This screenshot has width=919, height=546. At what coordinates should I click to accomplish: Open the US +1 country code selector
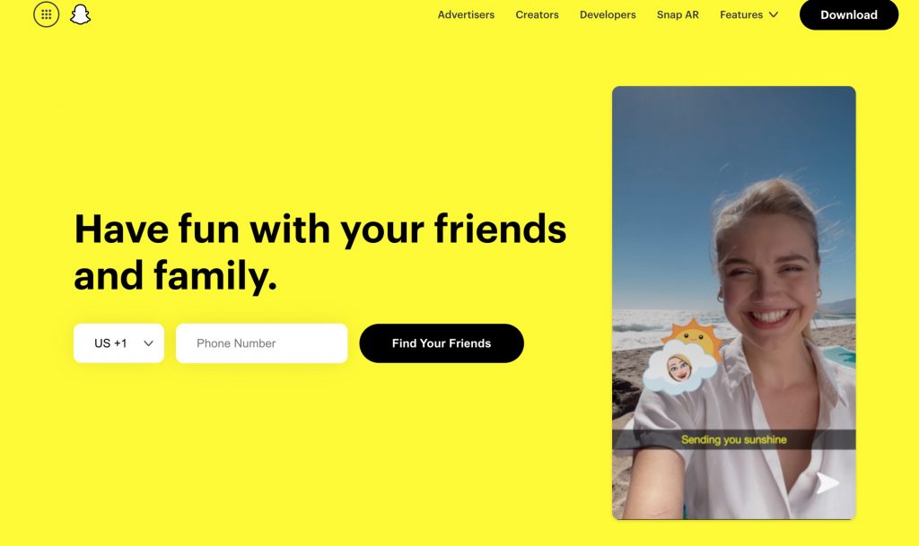pyautogui.click(x=119, y=343)
